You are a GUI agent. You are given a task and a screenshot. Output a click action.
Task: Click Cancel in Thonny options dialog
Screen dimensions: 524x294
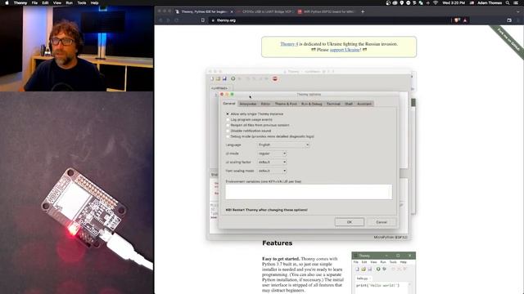point(382,222)
